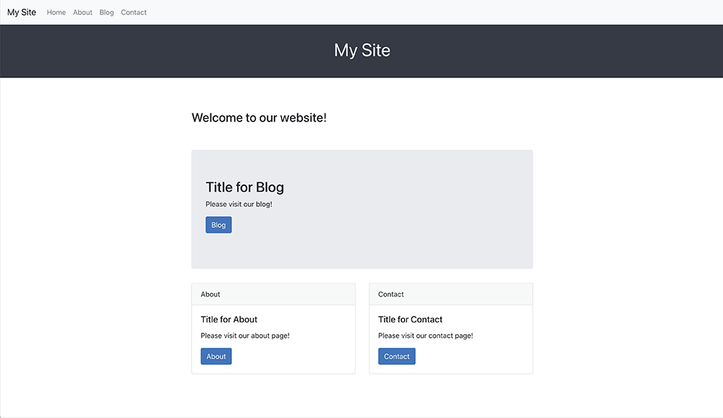This screenshot has width=723, height=418.
Task: Click the Please visit our blog text
Action: 239,204
